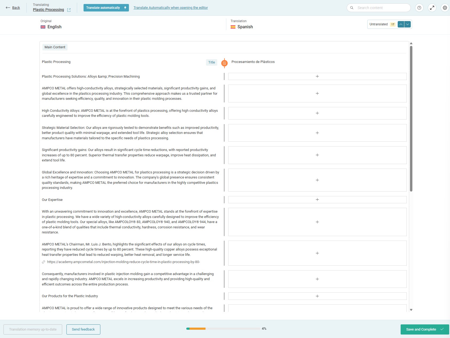Click the Plastic Processing source title text
The width and height of the screenshot is (450, 338).
click(56, 62)
